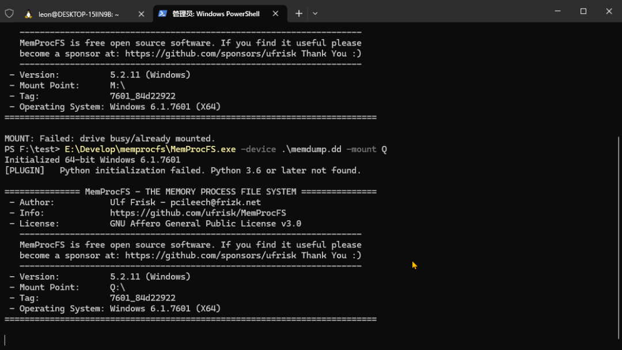Click the first github.com/sponsors/ufrisk link
622x350 pixels.
click(211, 54)
